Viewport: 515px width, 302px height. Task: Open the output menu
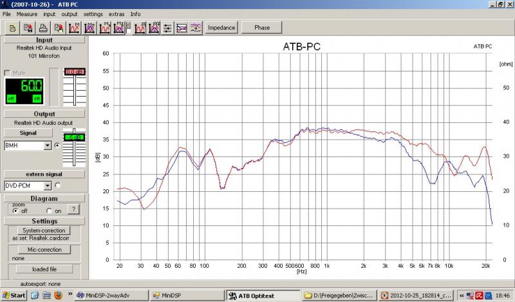coord(70,14)
